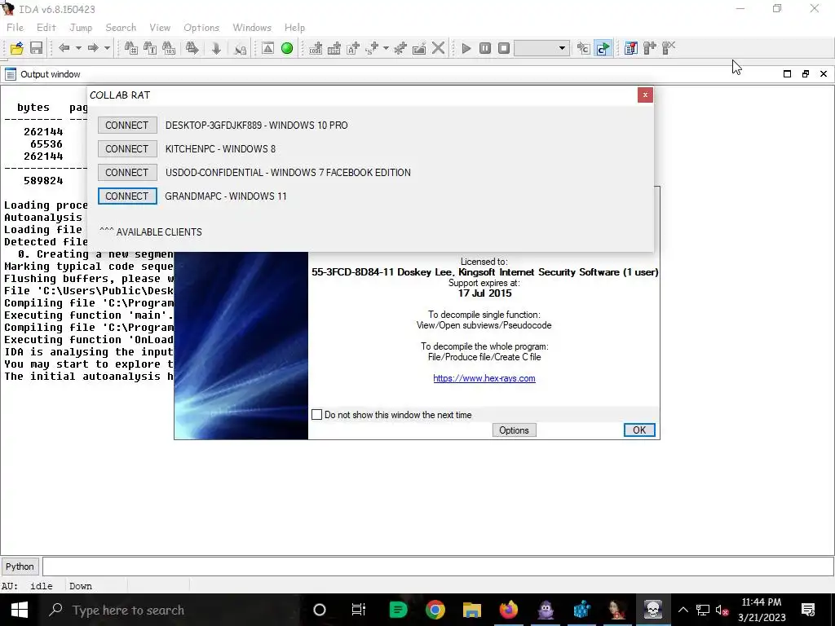Viewport: 835px width, 626px height.
Task: Click the binoculars text search icon
Action: (150, 48)
